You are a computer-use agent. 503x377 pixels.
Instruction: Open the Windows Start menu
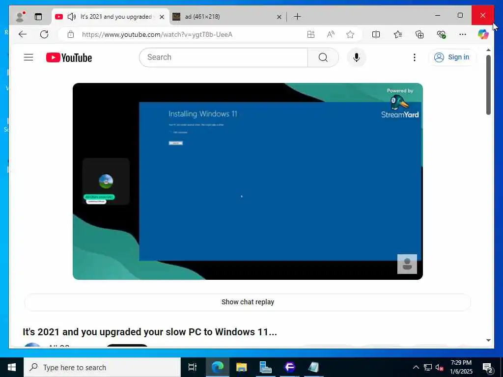(12, 367)
